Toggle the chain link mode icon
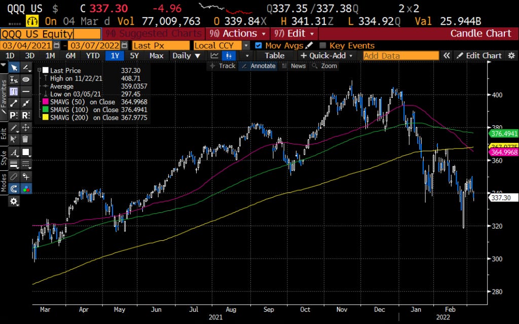The width and height of the screenshot is (519, 324). 14,176
